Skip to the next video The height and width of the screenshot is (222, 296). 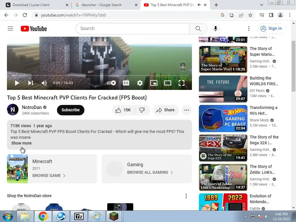tap(31, 83)
